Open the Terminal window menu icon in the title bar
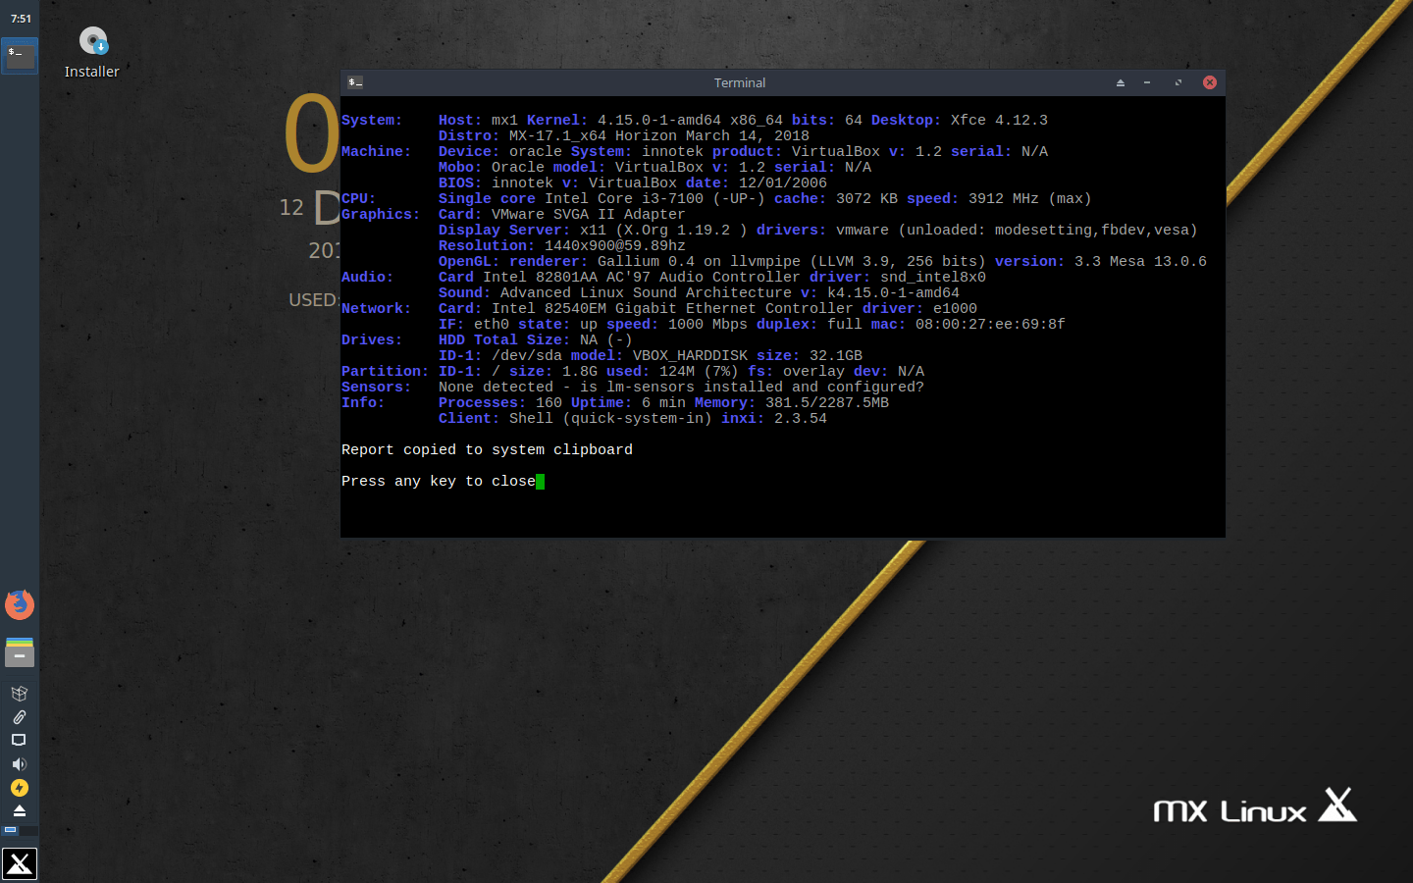Viewport: 1413px width, 883px height. [x=355, y=82]
